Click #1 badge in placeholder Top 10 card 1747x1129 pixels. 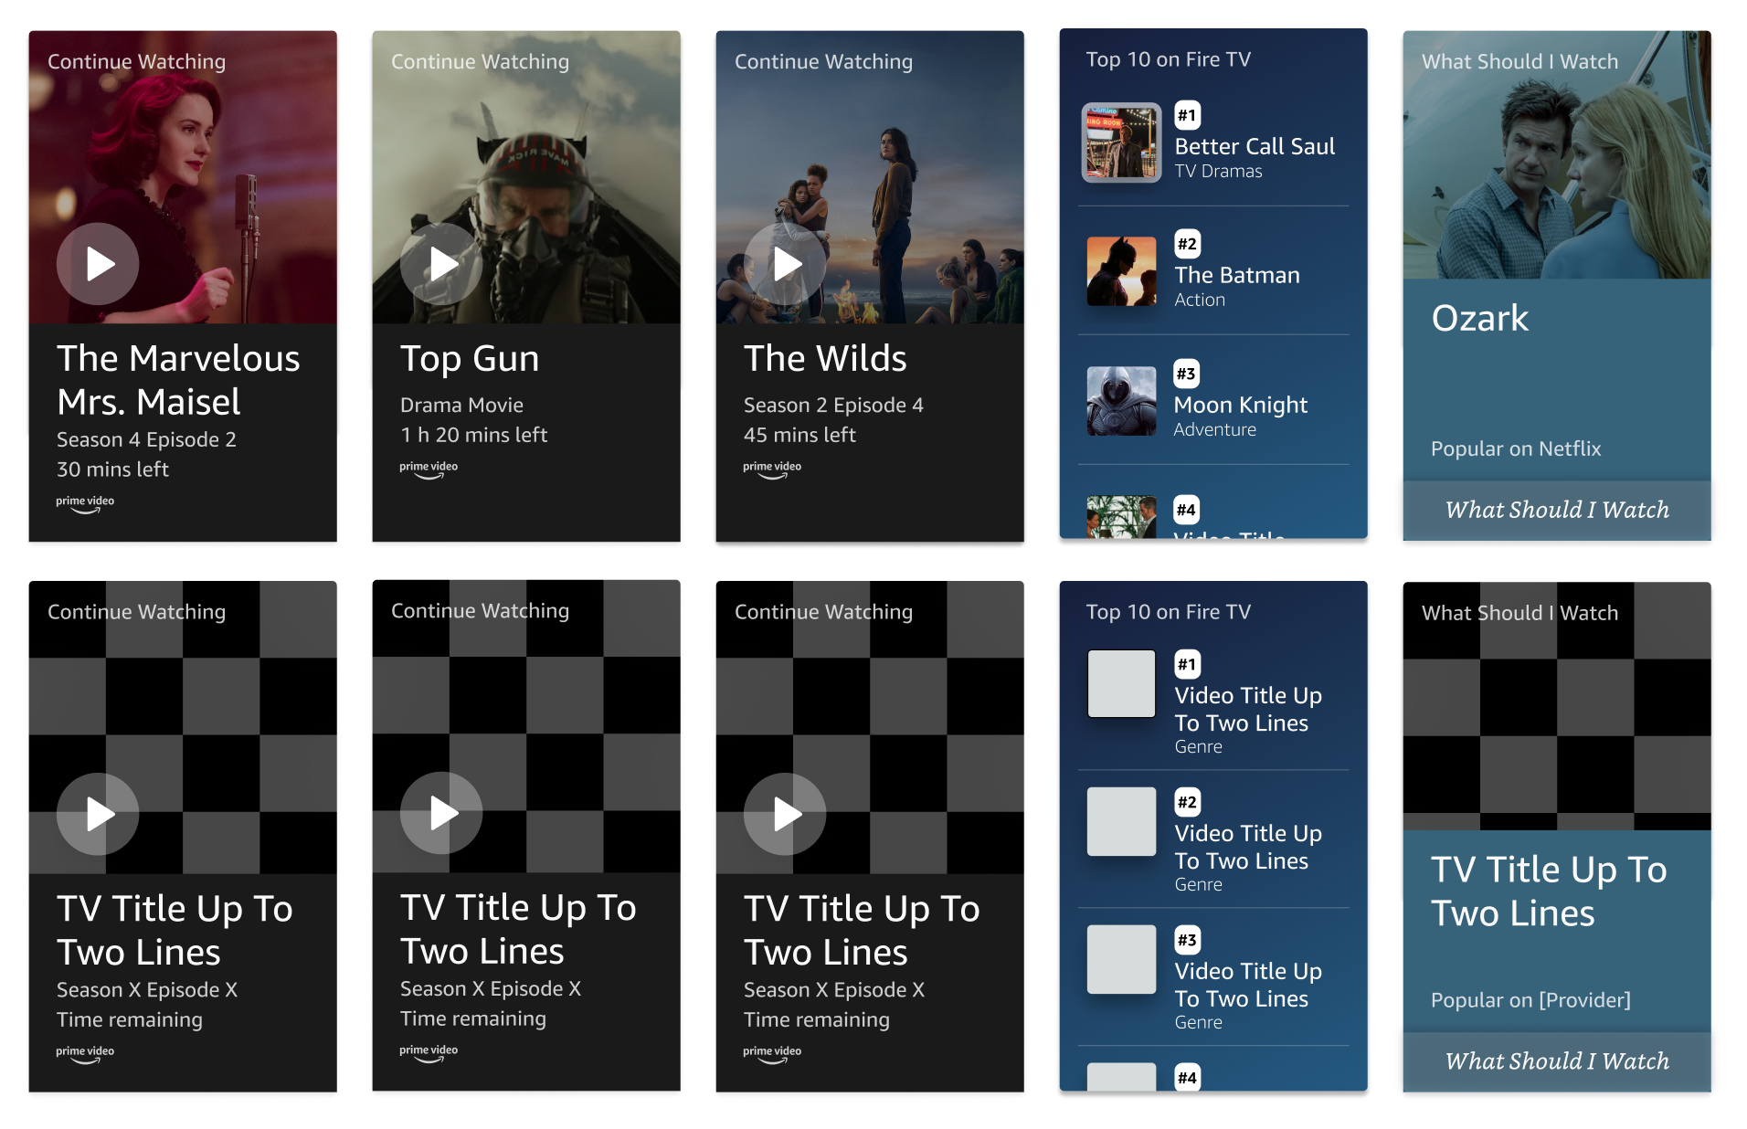point(1187,664)
